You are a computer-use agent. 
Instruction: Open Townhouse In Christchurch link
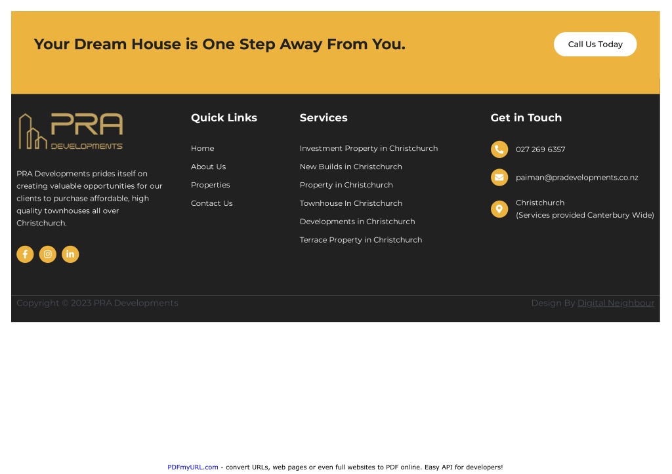[x=350, y=203]
